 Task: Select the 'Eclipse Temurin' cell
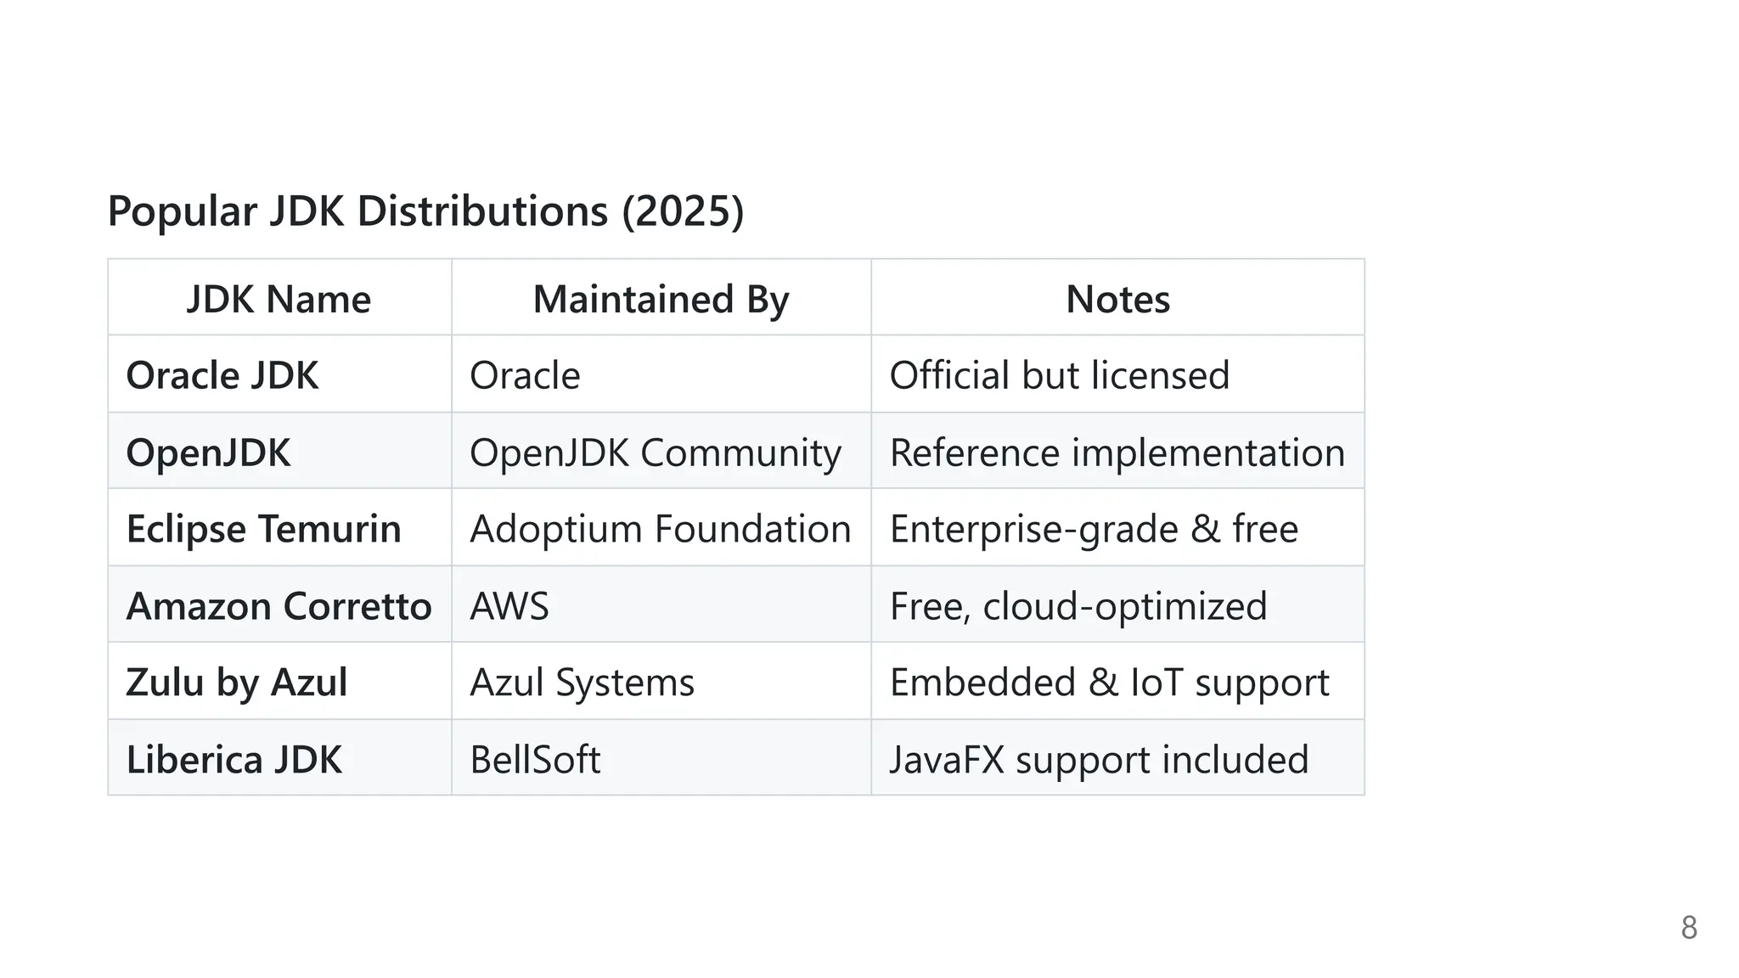(279, 528)
